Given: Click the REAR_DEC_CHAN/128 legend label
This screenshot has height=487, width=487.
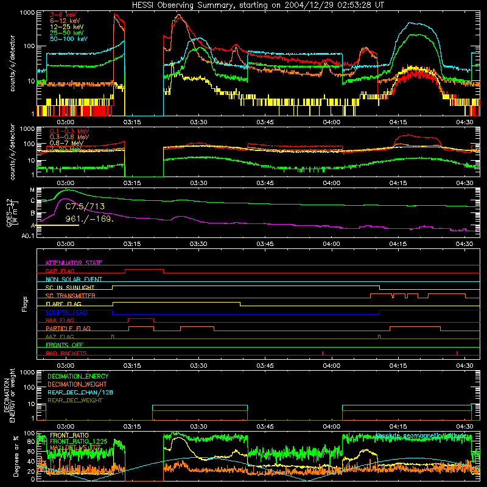Looking at the screenshot, I should tap(80, 392).
